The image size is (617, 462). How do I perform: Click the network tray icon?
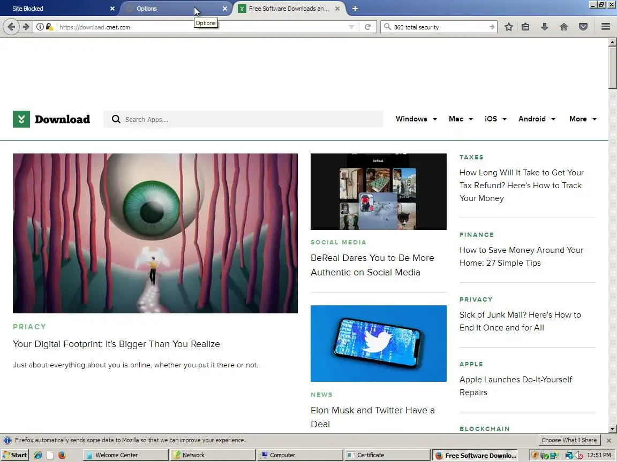569,455
